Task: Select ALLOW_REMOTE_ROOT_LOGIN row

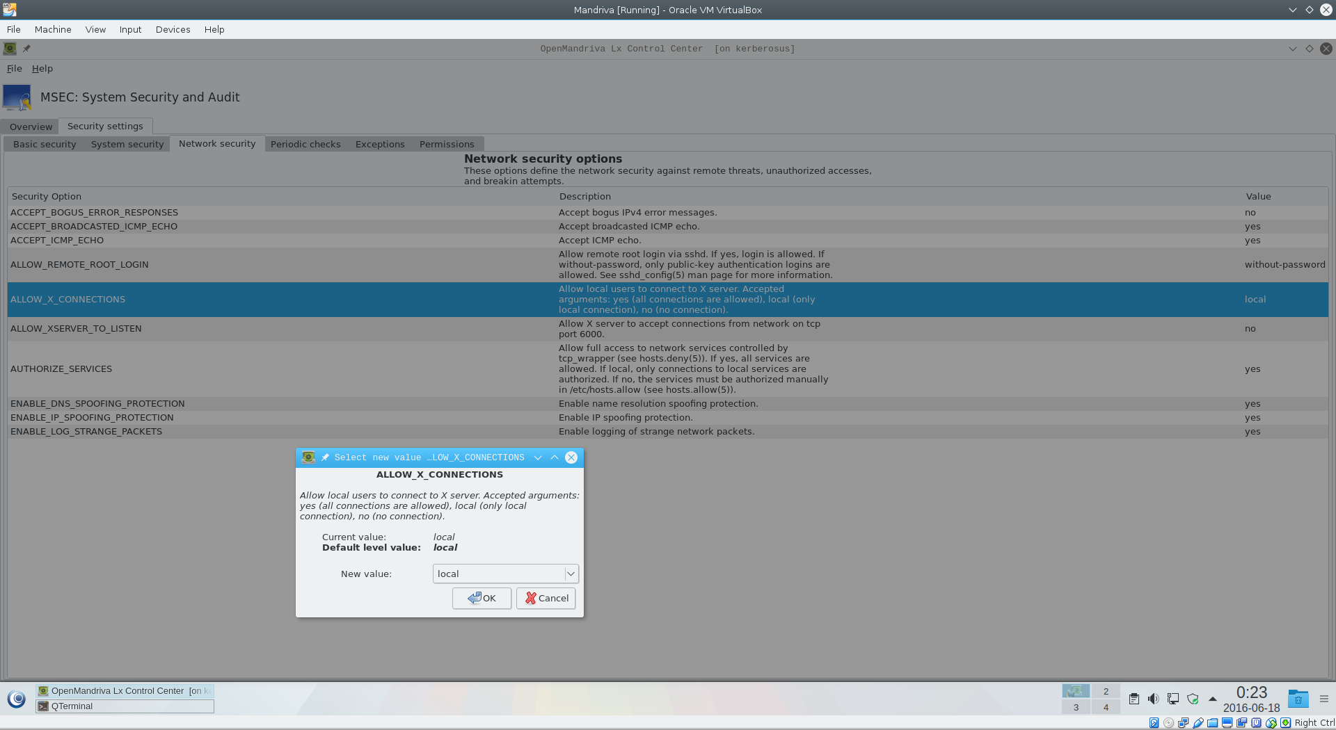Action: point(668,265)
